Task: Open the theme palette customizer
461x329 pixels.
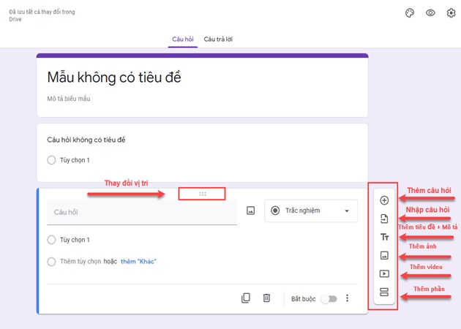Action: 410,13
